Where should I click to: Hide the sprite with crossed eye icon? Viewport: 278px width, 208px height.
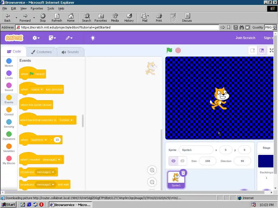point(182,161)
